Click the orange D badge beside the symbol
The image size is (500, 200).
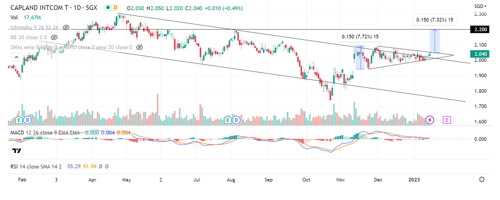point(115,8)
